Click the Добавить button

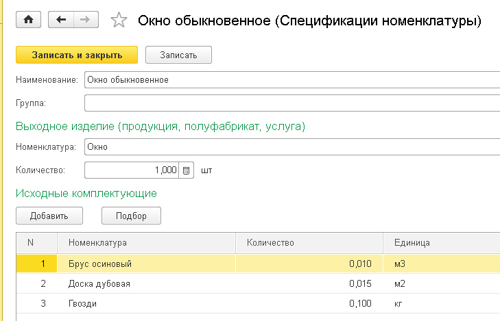[x=49, y=216]
